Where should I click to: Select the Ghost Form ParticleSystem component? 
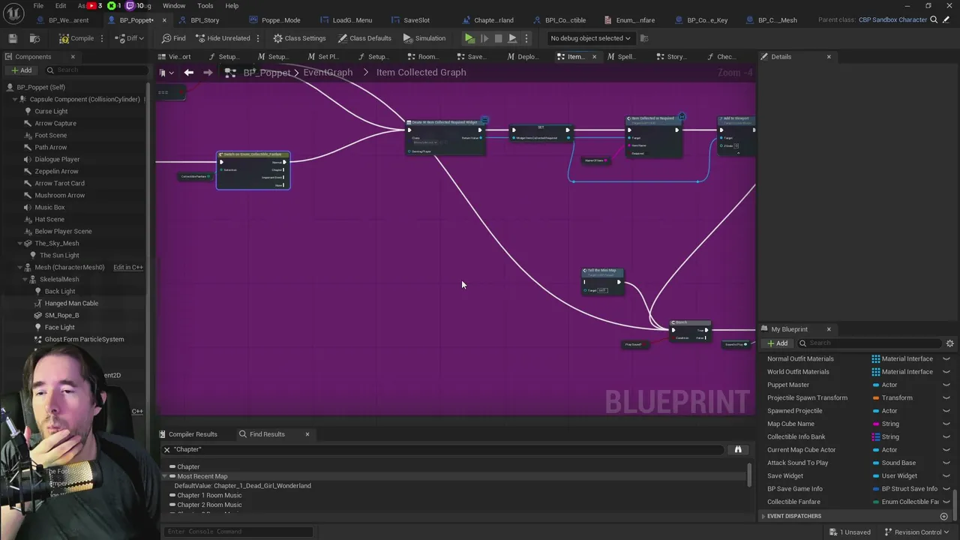pyautogui.click(x=84, y=339)
